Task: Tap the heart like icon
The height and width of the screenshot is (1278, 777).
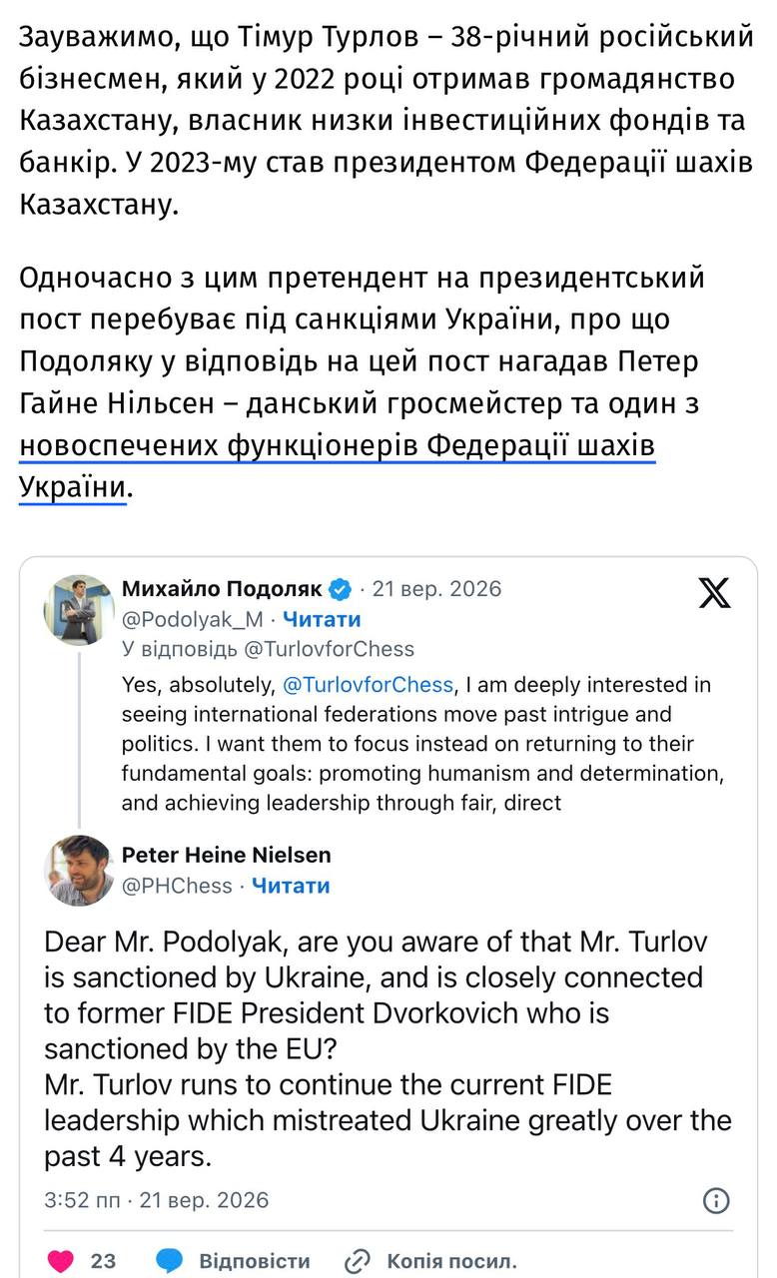Action: (x=61, y=1261)
